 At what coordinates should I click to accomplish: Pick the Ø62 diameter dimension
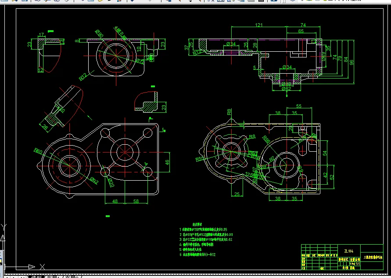286,89
